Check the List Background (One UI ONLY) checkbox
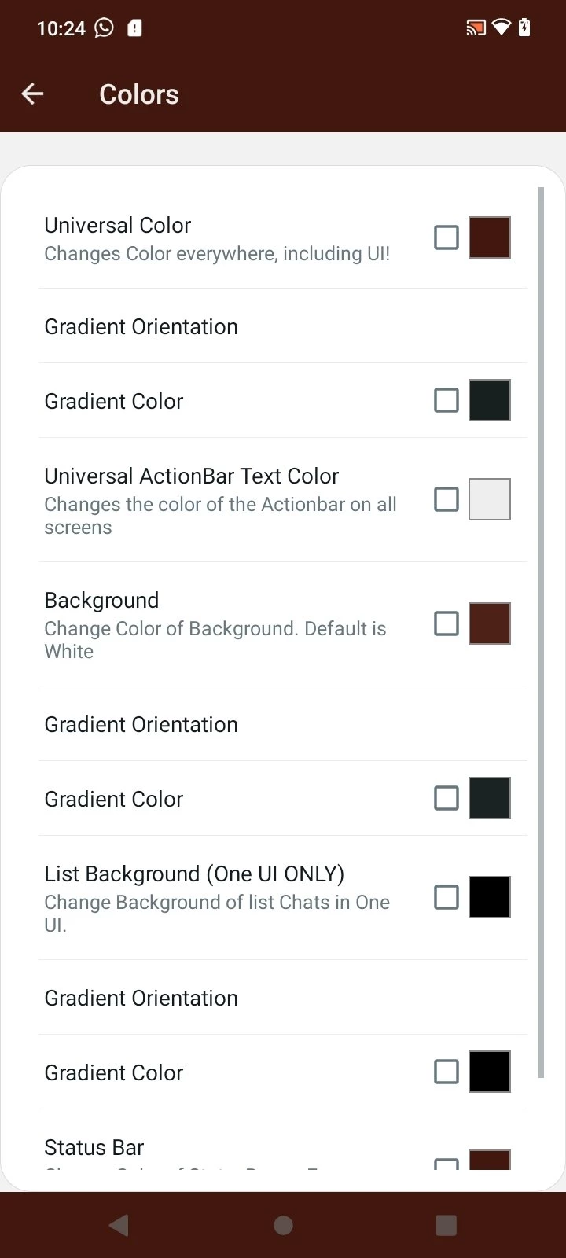Image resolution: width=566 pixels, height=1258 pixels. pos(447,897)
